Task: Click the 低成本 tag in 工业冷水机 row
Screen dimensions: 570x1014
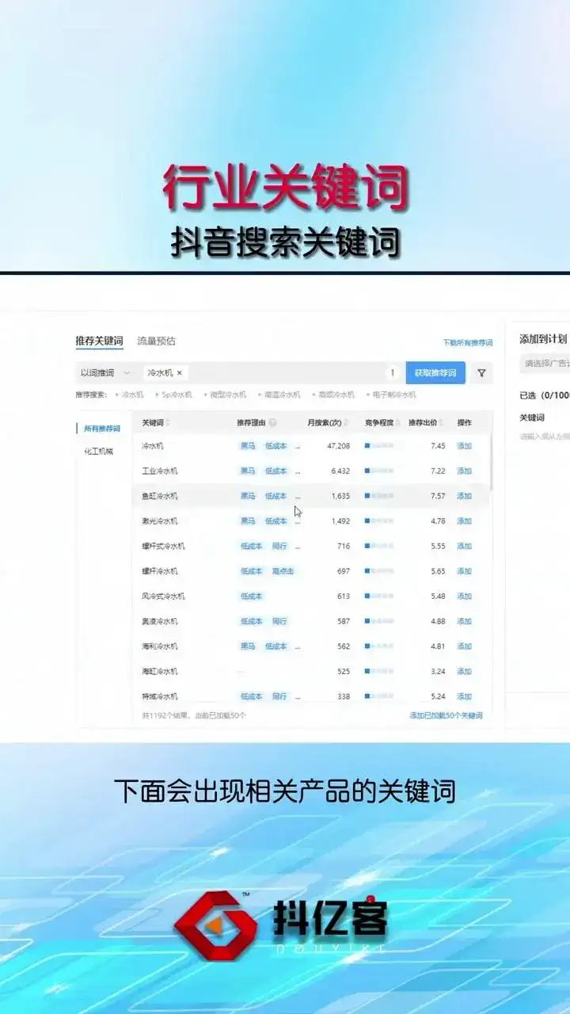Action: point(275,471)
